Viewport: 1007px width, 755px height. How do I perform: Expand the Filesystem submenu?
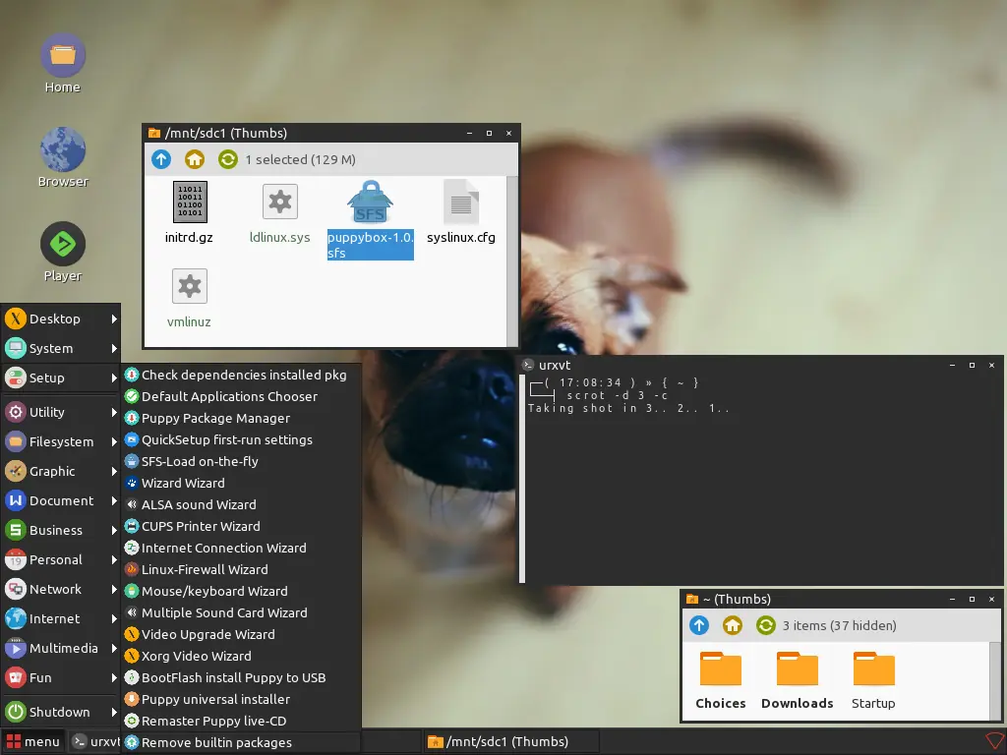pyautogui.click(x=61, y=441)
